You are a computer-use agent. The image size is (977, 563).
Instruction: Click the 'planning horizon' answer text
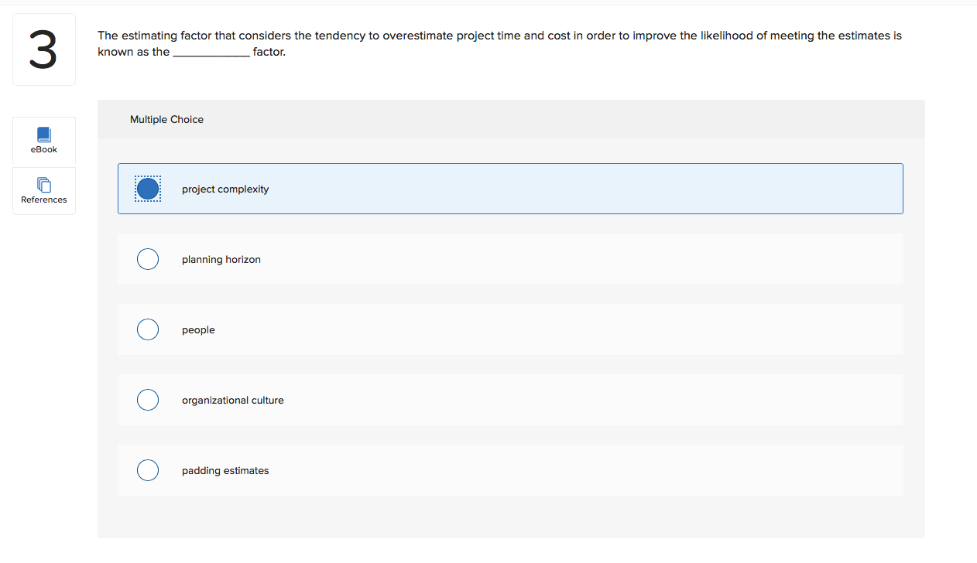pyautogui.click(x=221, y=260)
